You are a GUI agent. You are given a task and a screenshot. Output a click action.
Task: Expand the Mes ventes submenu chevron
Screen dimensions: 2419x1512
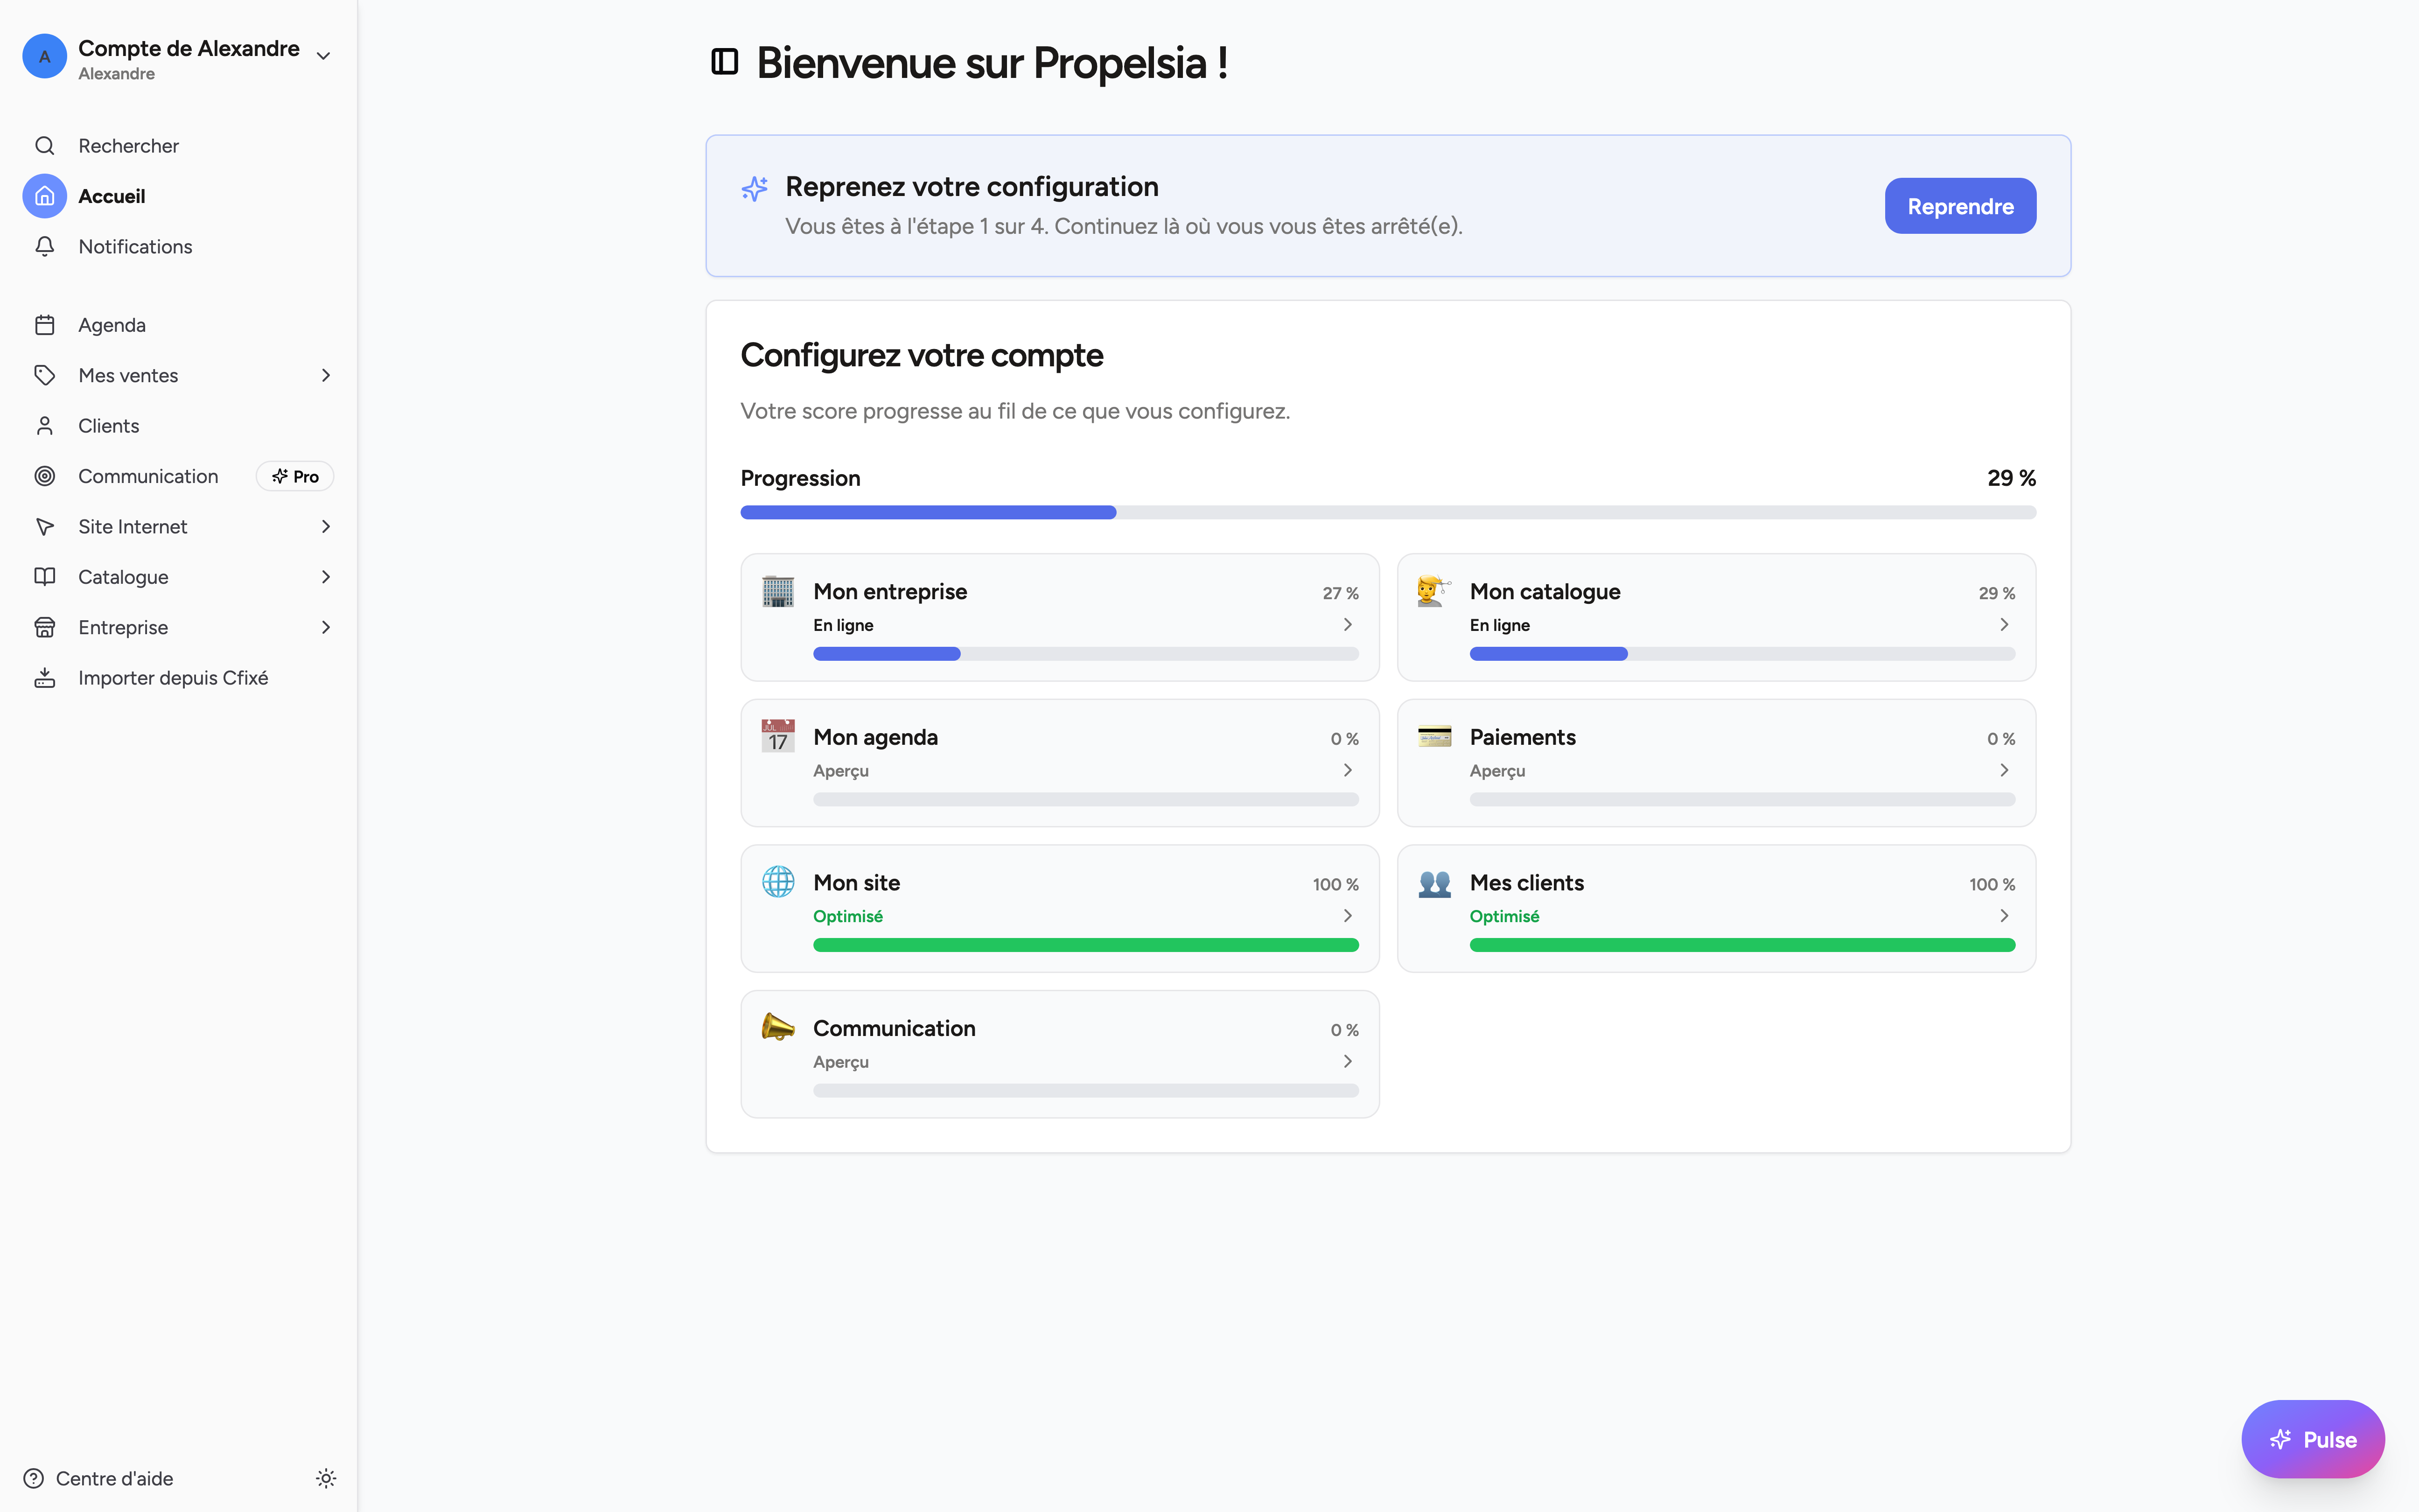pyautogui.click(x=326, y=375)
